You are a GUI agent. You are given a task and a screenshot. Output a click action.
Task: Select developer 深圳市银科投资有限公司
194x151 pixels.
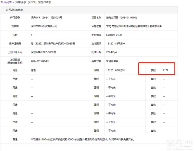pyautogui.click(x=44, y=26)
